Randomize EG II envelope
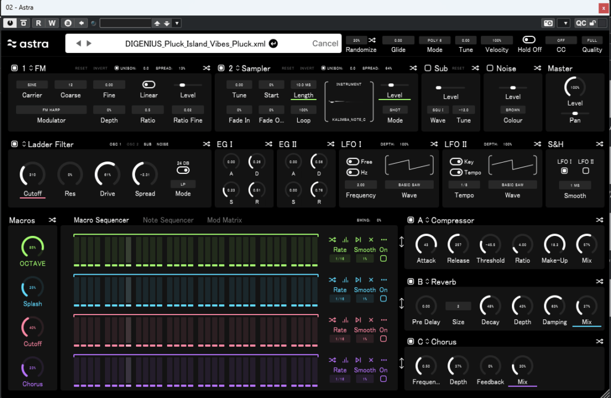 (331, 144)
